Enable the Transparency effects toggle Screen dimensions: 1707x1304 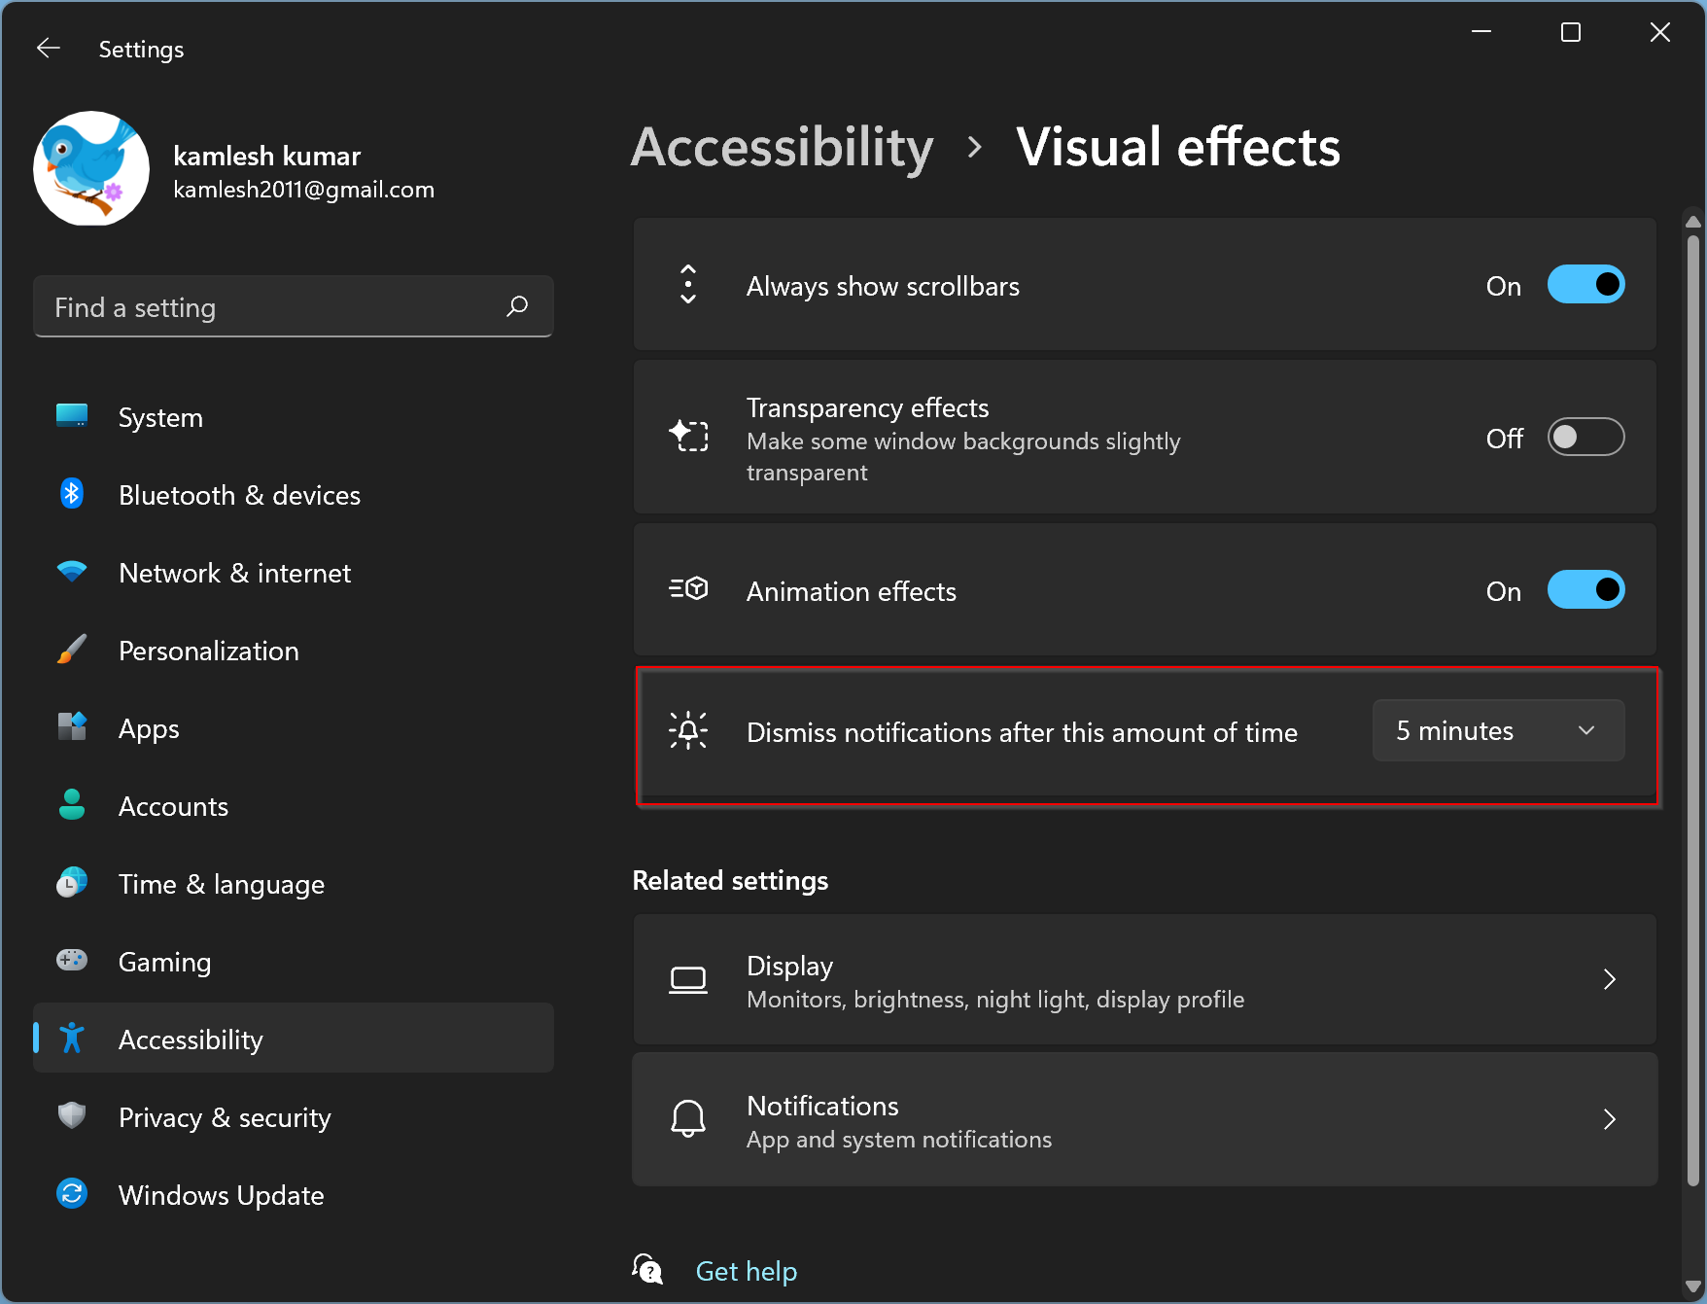point(1585,437)
